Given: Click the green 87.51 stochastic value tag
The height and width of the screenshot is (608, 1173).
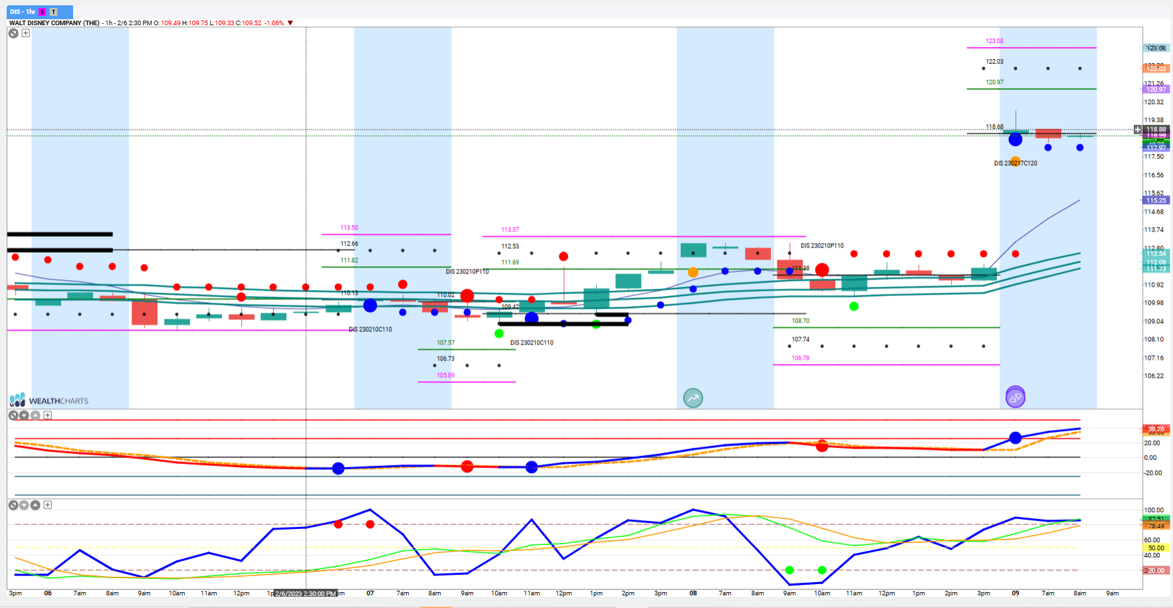Looking at the screenshot, I should click(x=1156, y=519).
